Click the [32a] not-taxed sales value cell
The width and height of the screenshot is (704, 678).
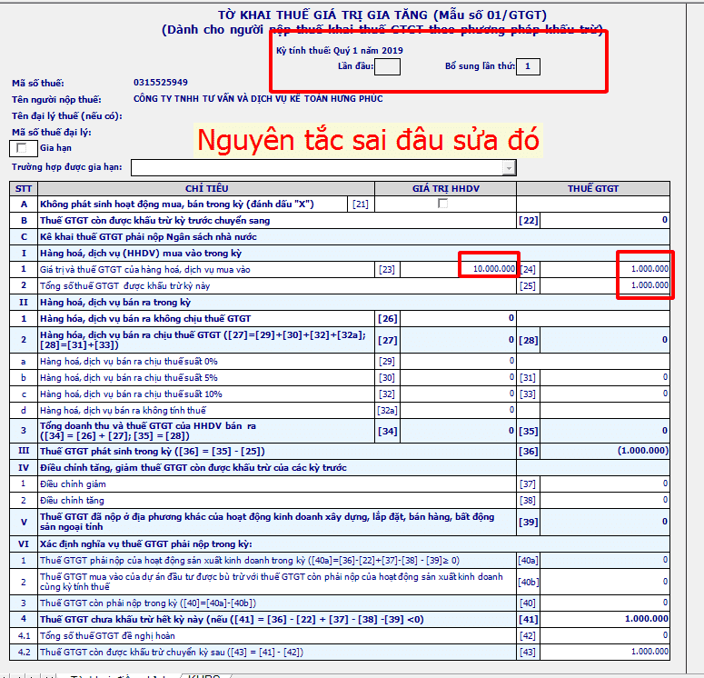(x=458, y=410)
